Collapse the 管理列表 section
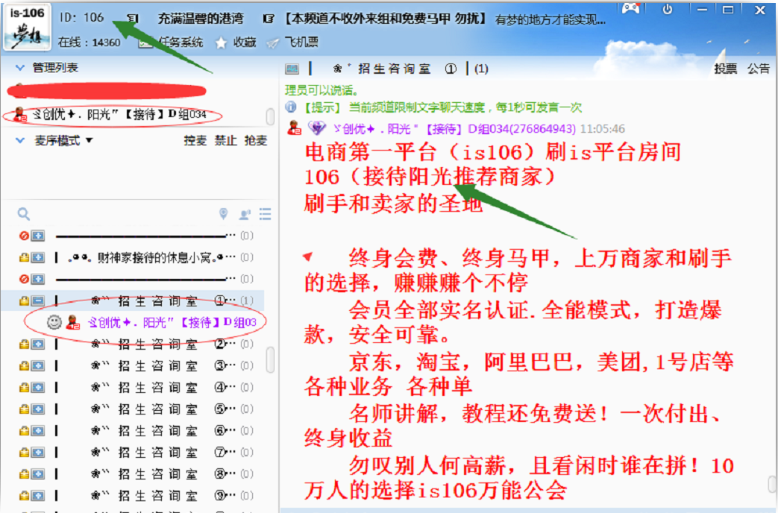 [x=20, y=67]
